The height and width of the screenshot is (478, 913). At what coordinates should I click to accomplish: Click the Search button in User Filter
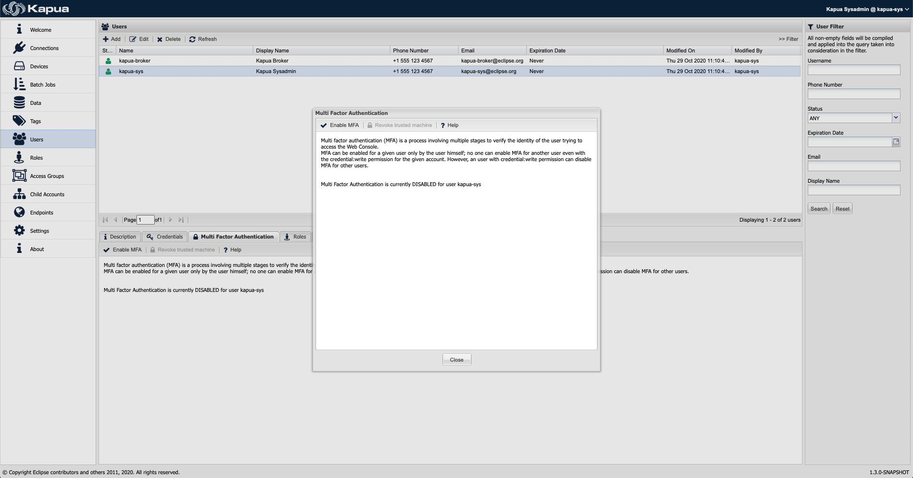click(819, 209)
